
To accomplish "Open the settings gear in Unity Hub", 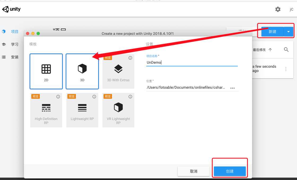I will (x=278, y=9).
